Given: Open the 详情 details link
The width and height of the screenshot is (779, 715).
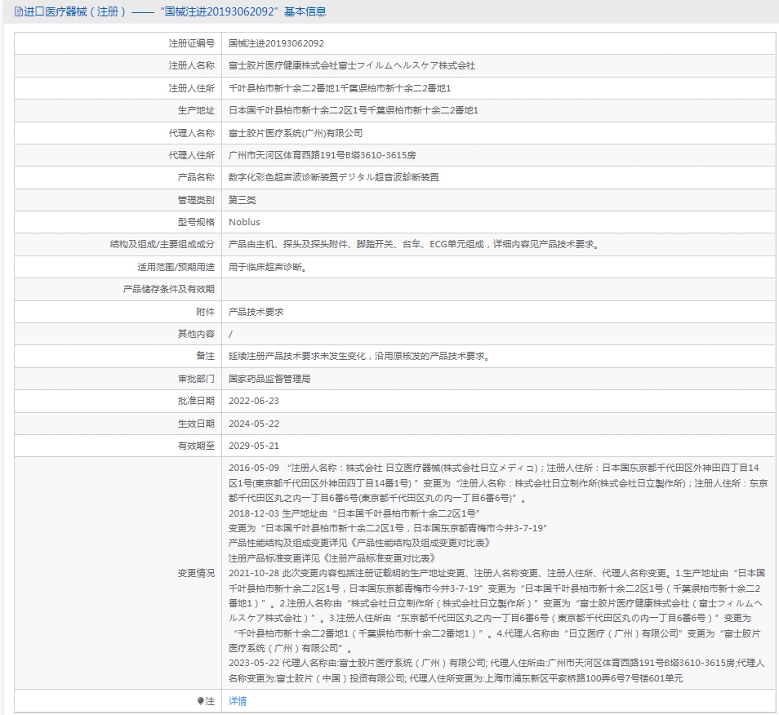Looking at the screenshot, I should coord(238,701).
